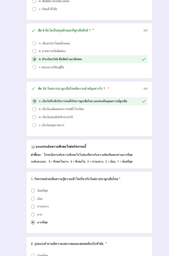
Task: Click correct-answer checkmark on question 10 answer row
Action: 144,101
